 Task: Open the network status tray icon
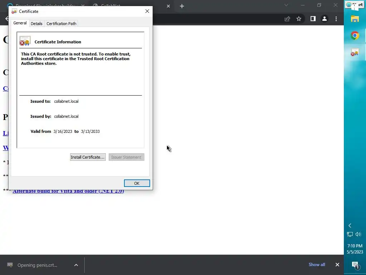[x=350, y=234]
